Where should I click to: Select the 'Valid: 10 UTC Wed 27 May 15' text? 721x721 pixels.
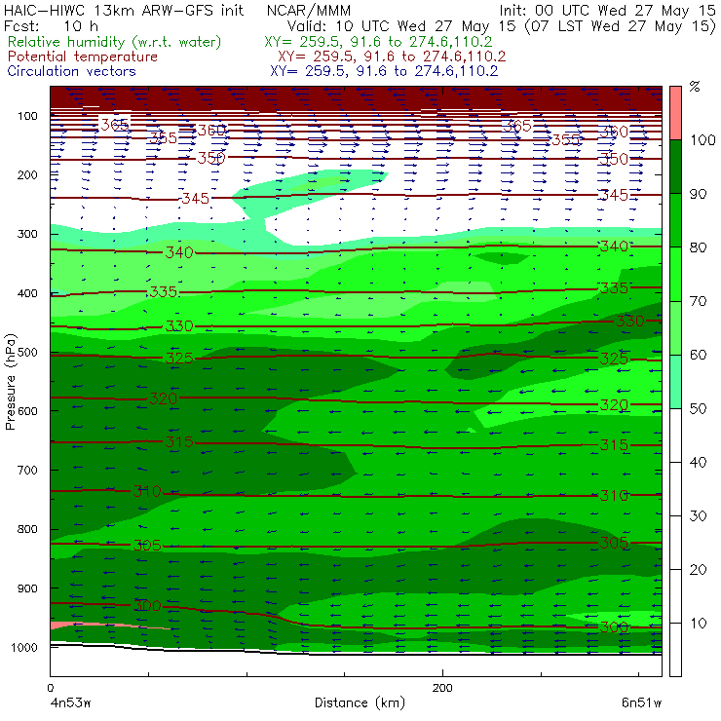[401, 25]
